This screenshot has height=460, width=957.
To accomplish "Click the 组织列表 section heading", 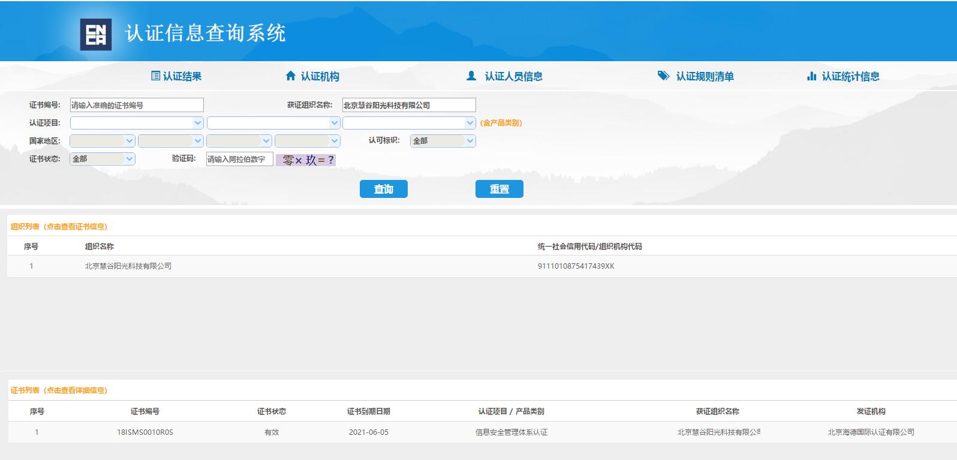I will pos(59,227).
